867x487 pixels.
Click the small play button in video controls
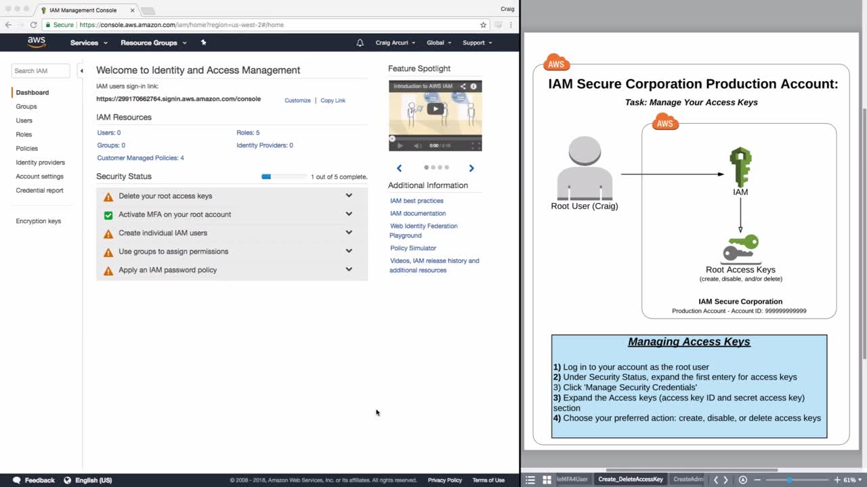point(400,145)
